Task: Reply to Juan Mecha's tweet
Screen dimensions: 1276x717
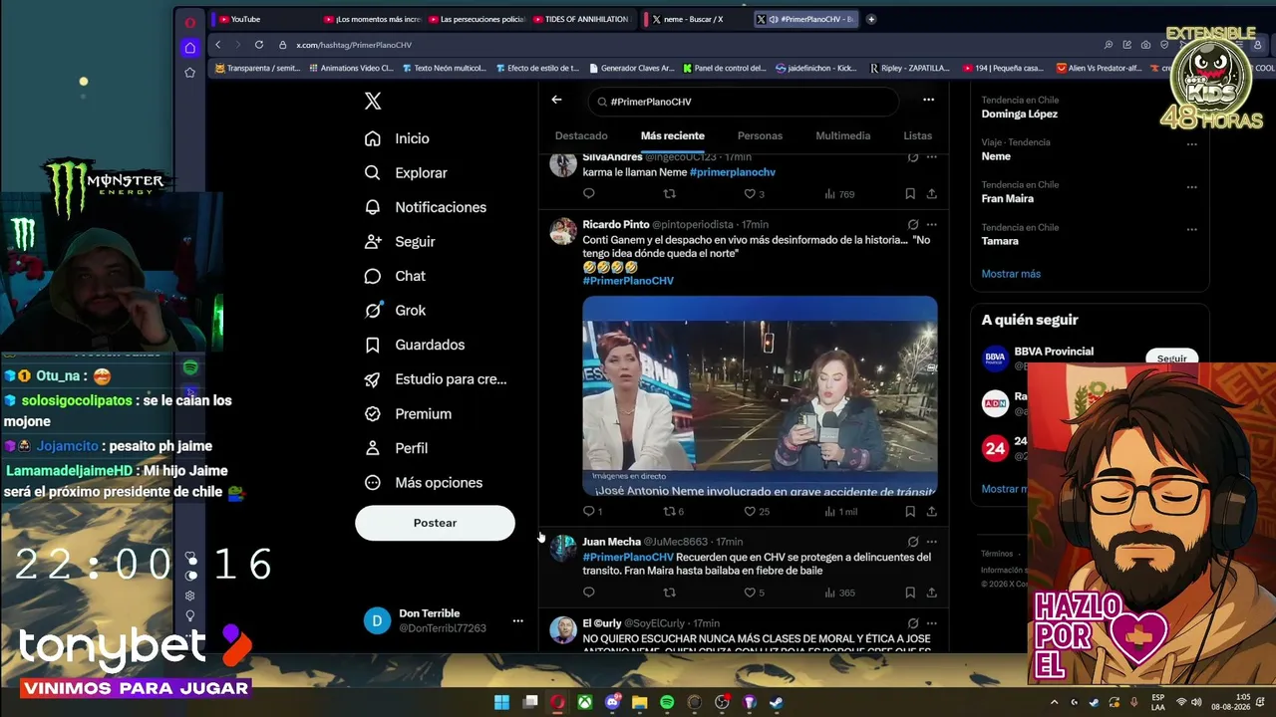Action: (588, 593)
